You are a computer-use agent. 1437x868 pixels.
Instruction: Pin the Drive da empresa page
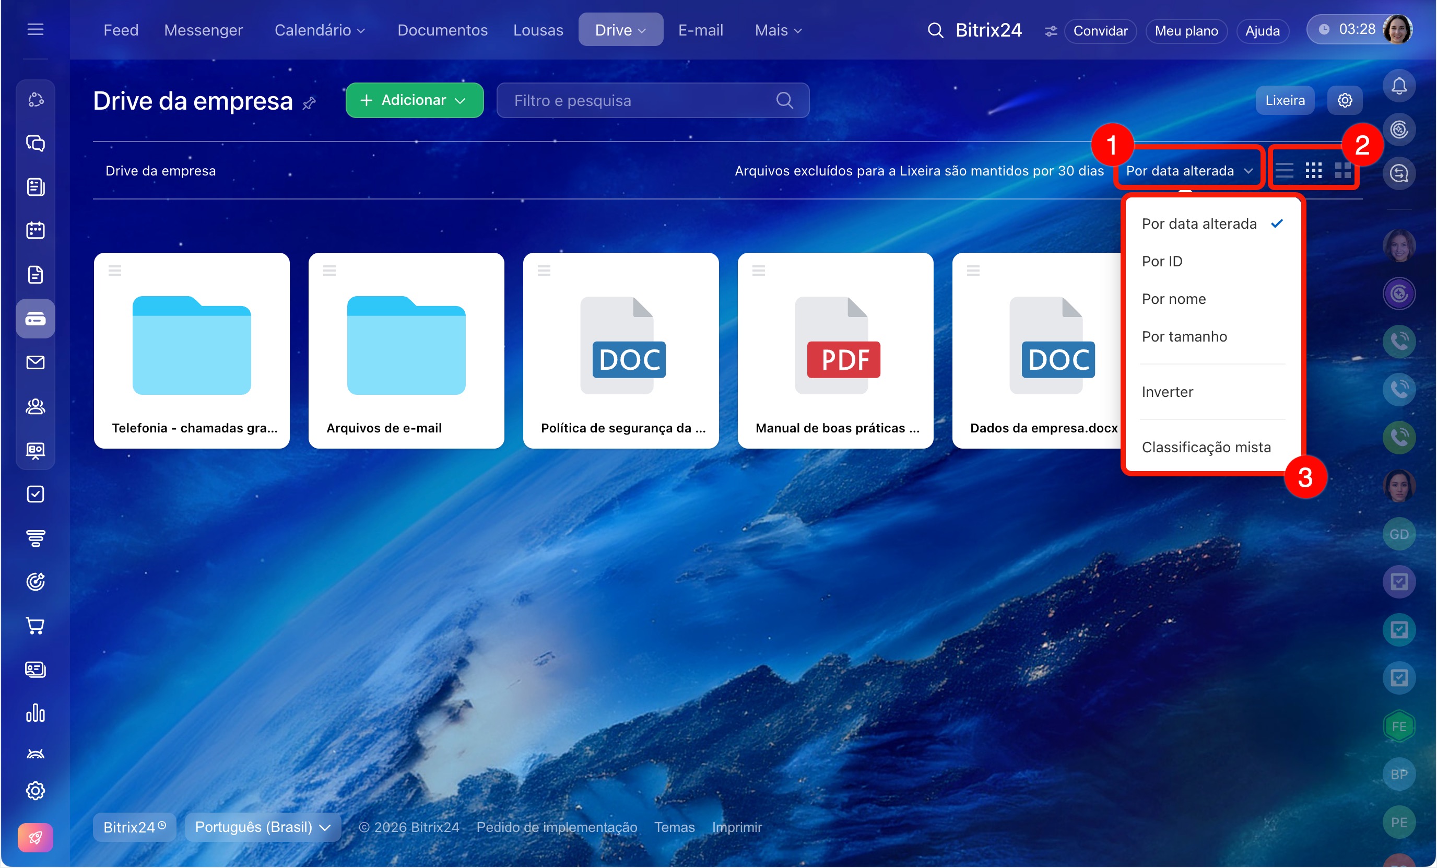pos(309,103)
